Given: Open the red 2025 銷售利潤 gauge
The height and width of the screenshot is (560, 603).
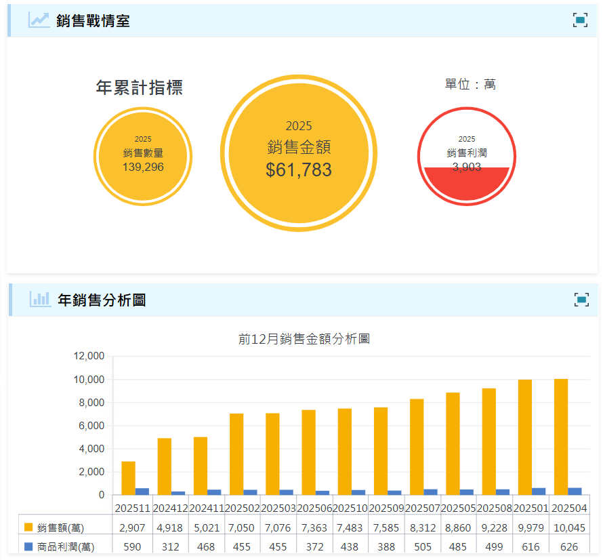Looking at the screenshot, I should 467,156.
